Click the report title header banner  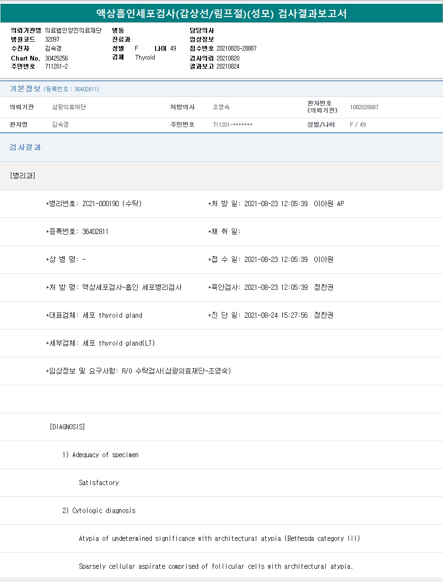221,13
